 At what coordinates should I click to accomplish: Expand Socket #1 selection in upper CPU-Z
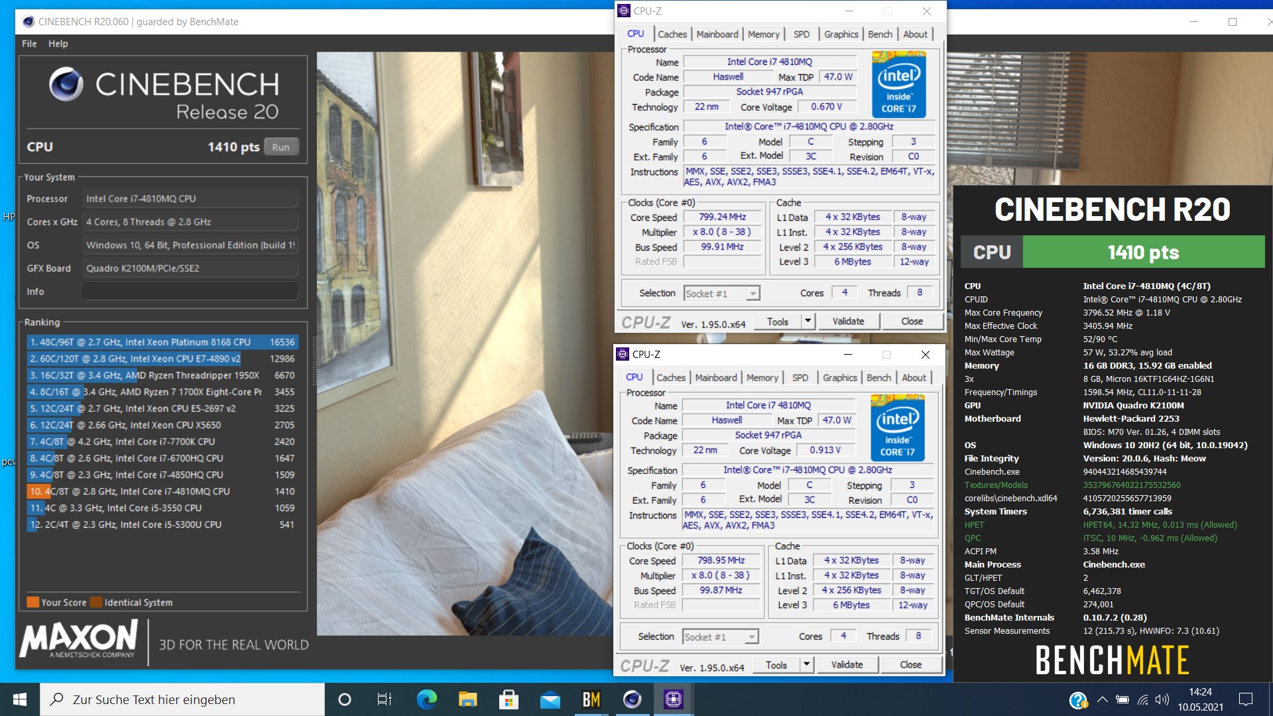753,294
